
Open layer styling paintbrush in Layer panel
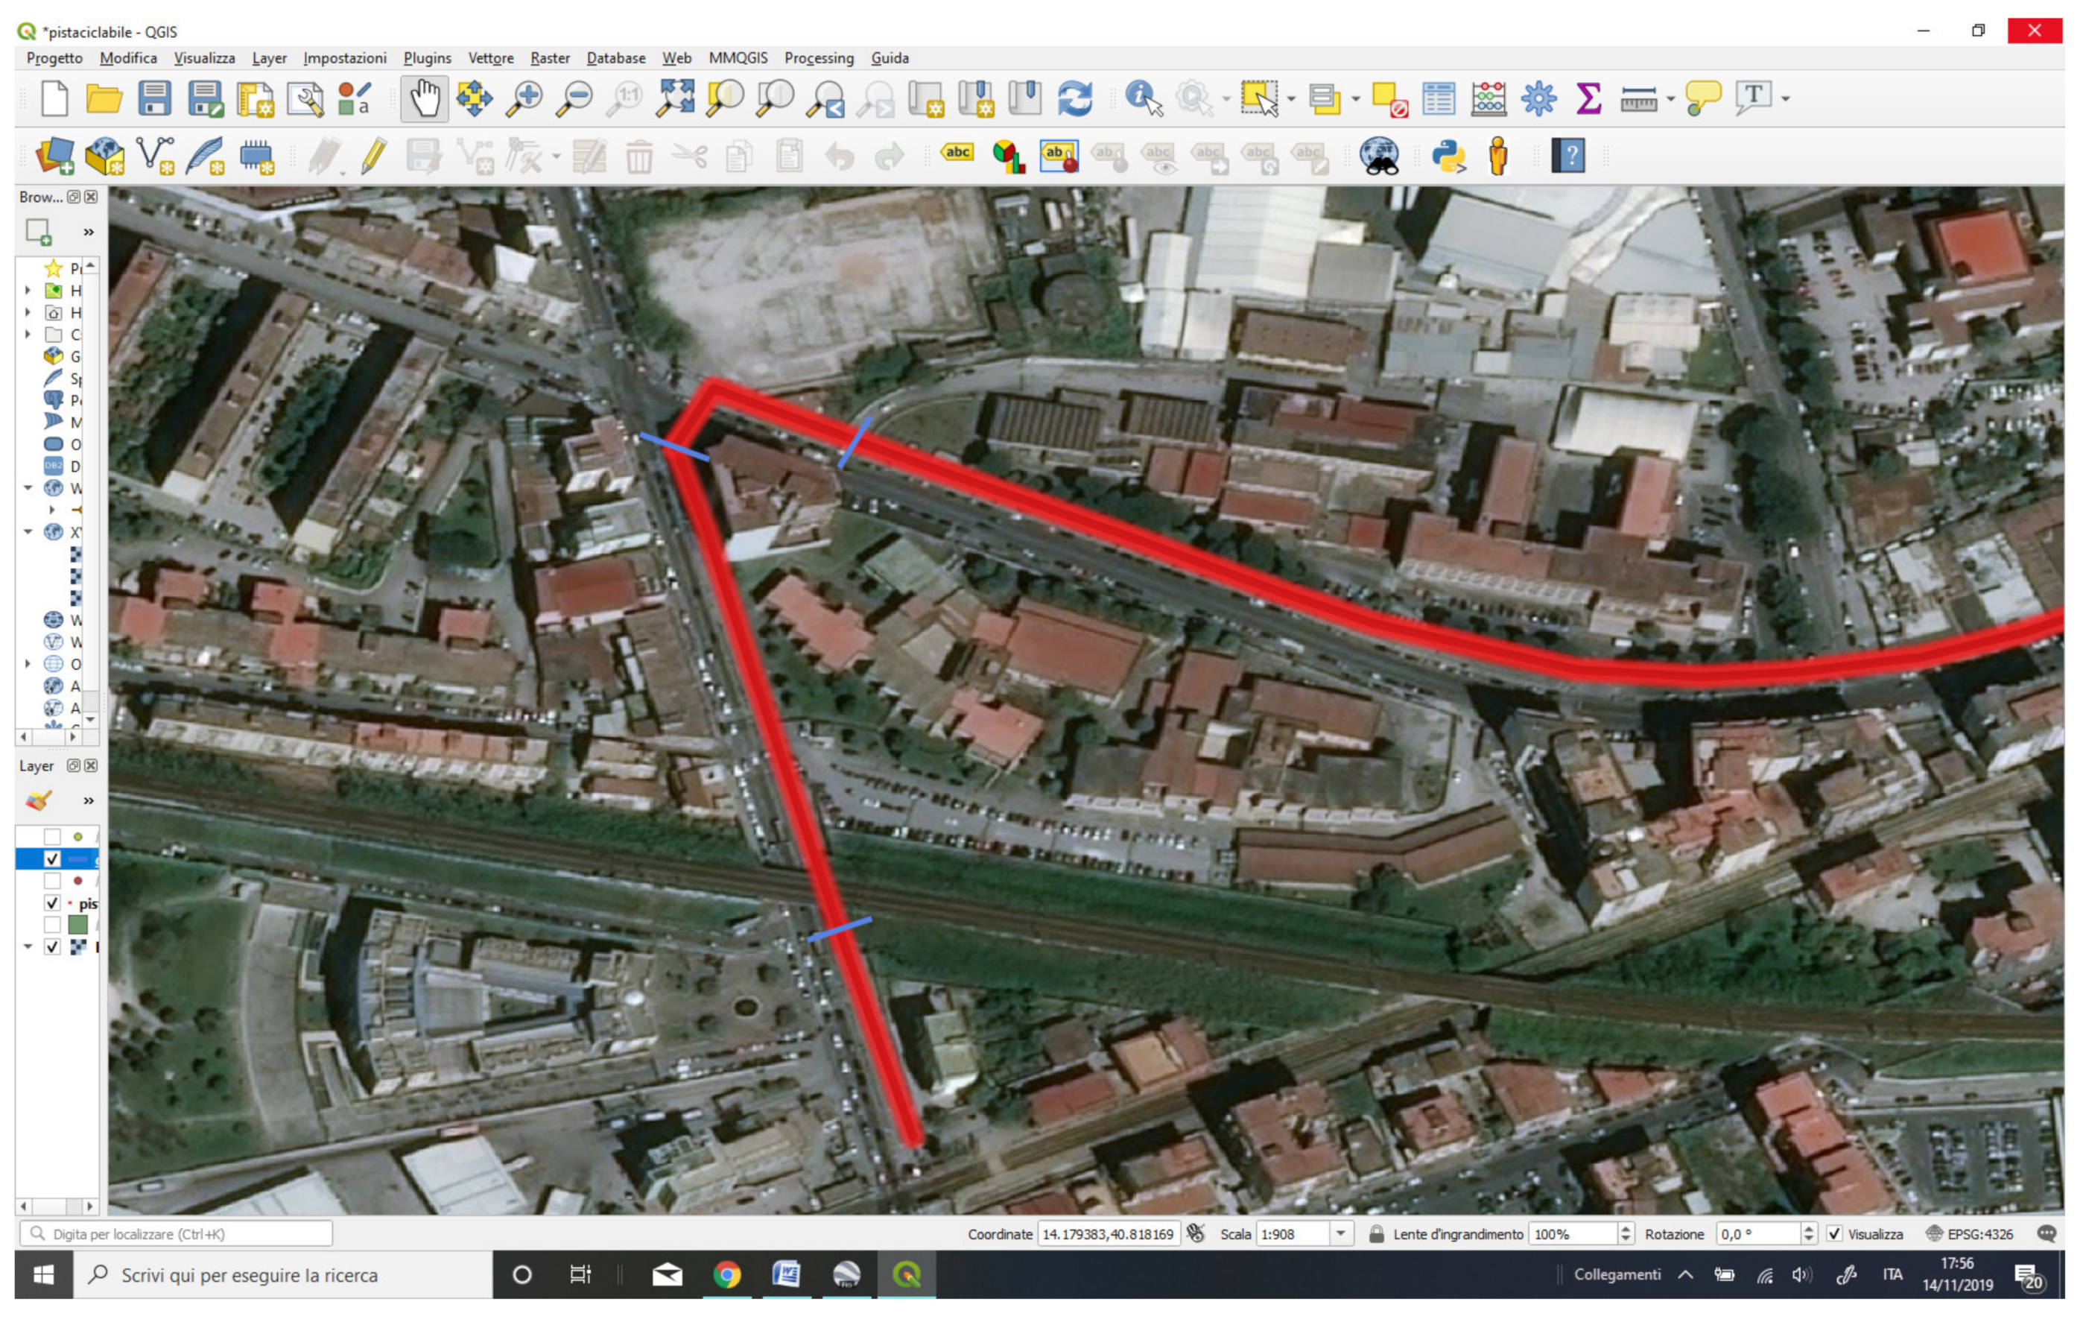39,801
